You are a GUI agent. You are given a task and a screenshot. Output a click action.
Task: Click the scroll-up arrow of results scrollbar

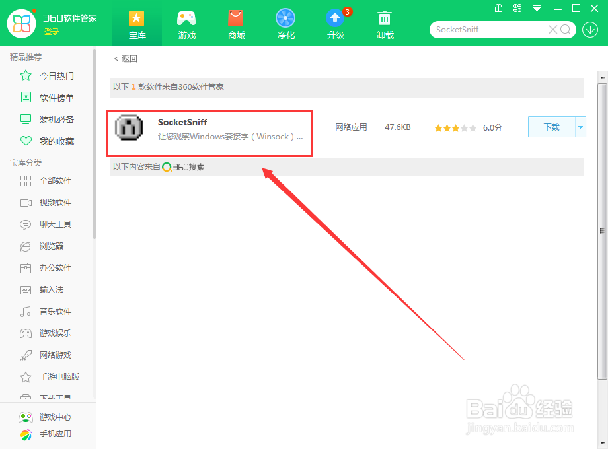coord(603,77)
